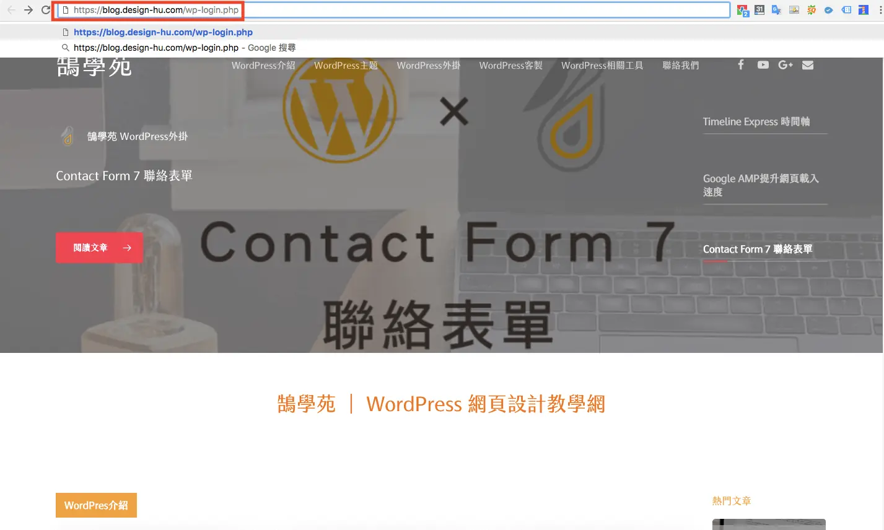
Task: Click the small avatar beside 鵠學苑 WordPress外掛
Action: [68, 136]
